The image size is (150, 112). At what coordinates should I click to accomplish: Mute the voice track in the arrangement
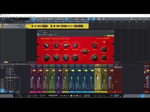click(x=4, y=25)
